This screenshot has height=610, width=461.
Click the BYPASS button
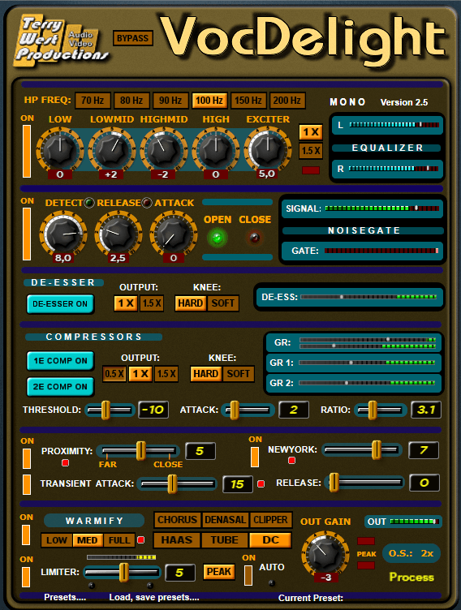[133, 38]
